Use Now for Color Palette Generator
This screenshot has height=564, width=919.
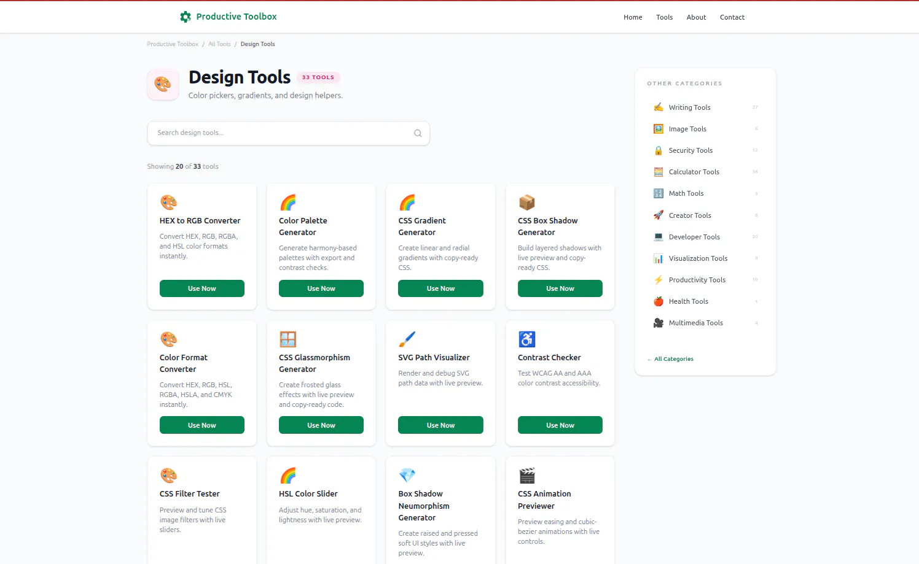point(321,288)
